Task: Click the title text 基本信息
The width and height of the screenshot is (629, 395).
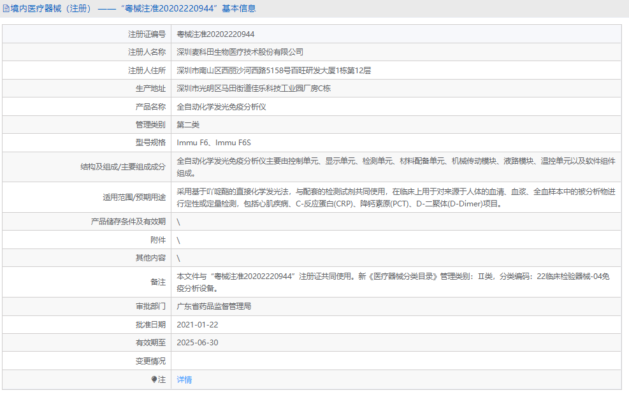Action: click(238, 8)
